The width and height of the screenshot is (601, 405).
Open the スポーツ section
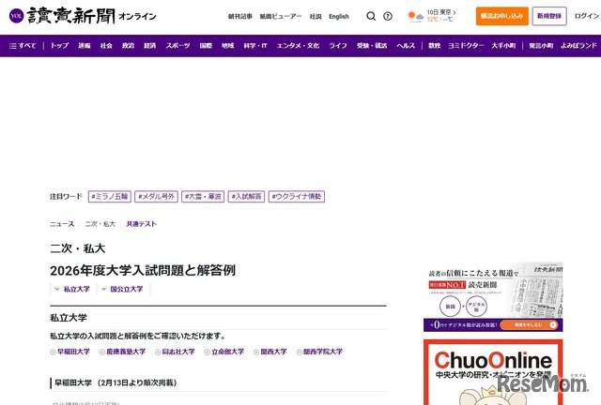(x=177, y=46)
